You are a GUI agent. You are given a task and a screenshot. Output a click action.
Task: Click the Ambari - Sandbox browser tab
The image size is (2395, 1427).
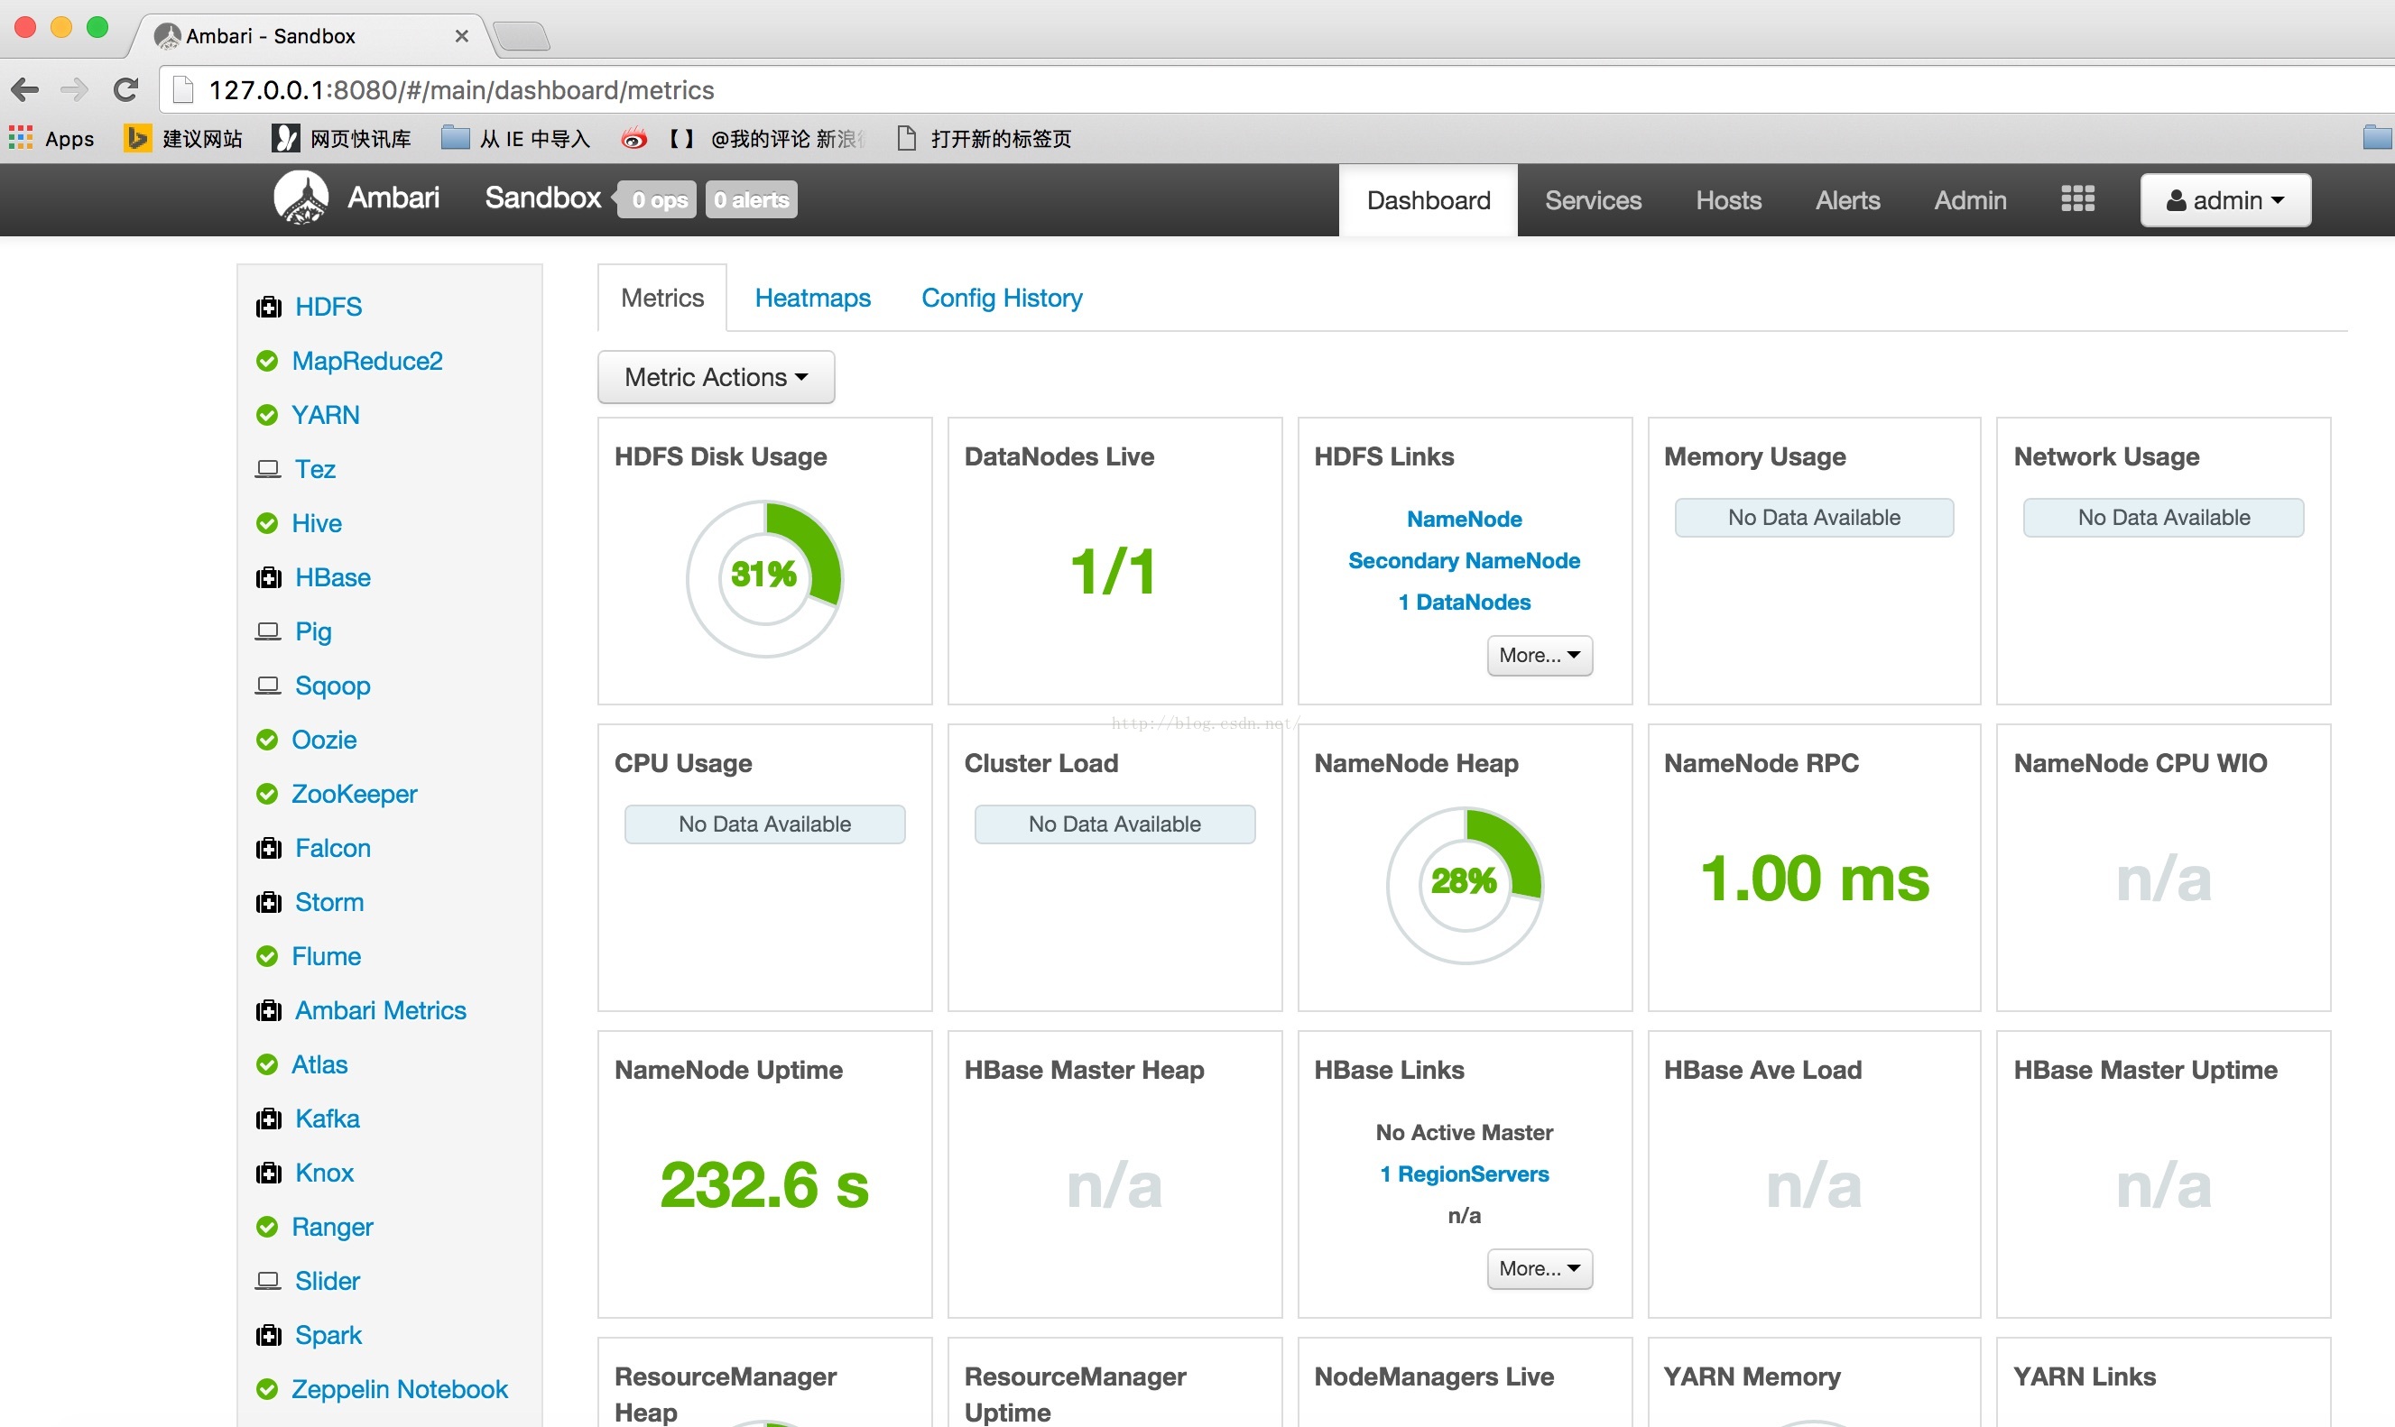point(310,35)
